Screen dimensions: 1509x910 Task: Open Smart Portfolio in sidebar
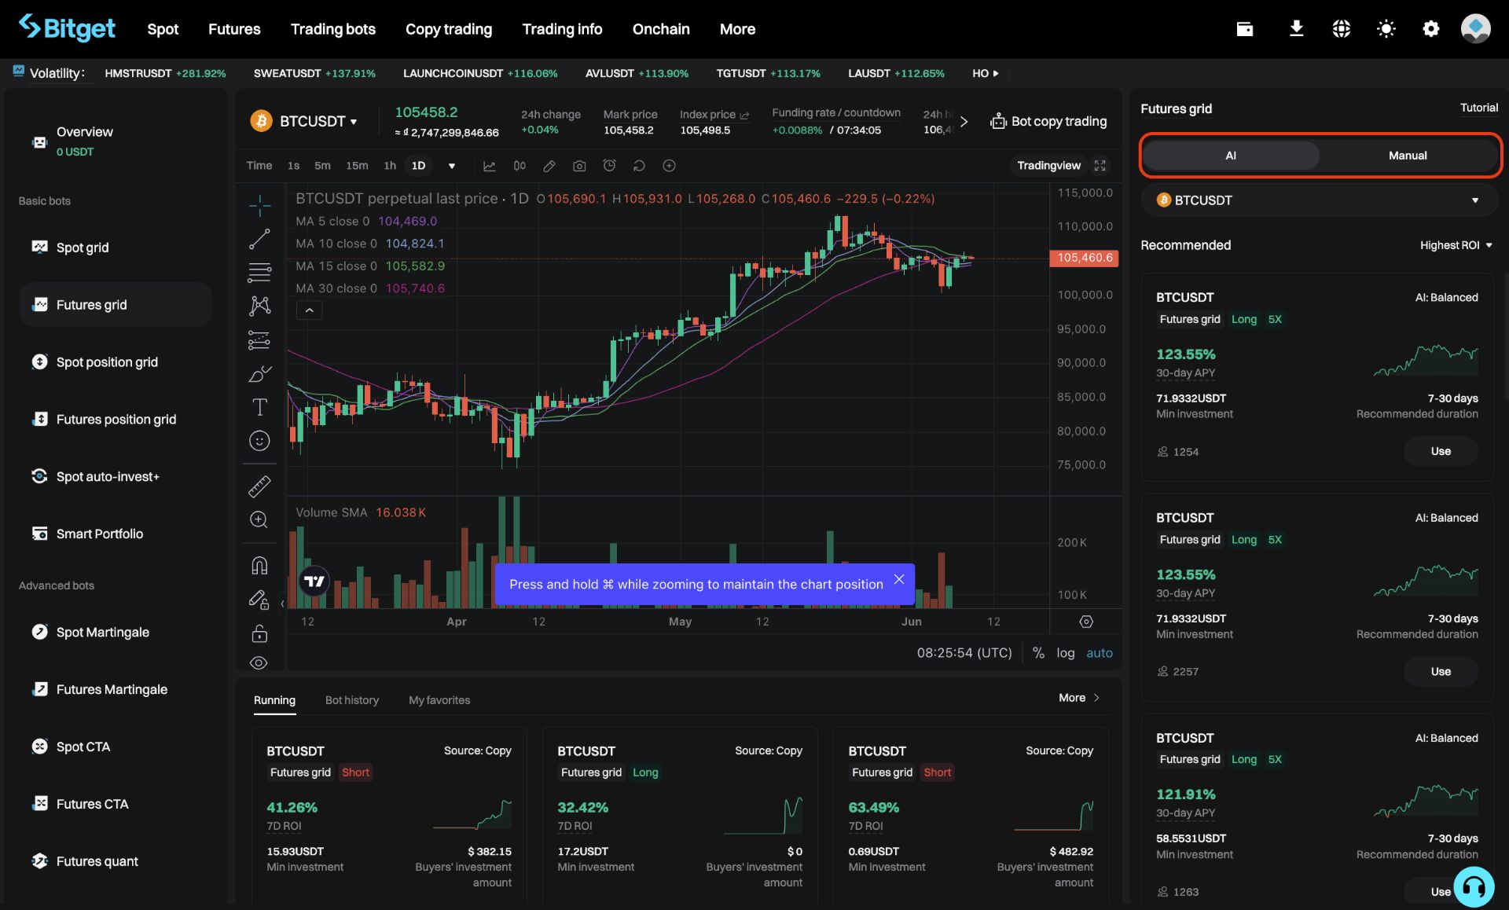pos(116,534)
